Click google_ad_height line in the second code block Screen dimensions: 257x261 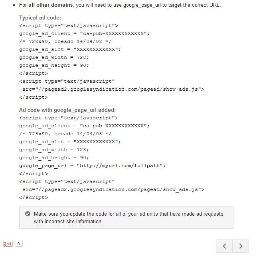pyautogui.click(x=54, y=158)
